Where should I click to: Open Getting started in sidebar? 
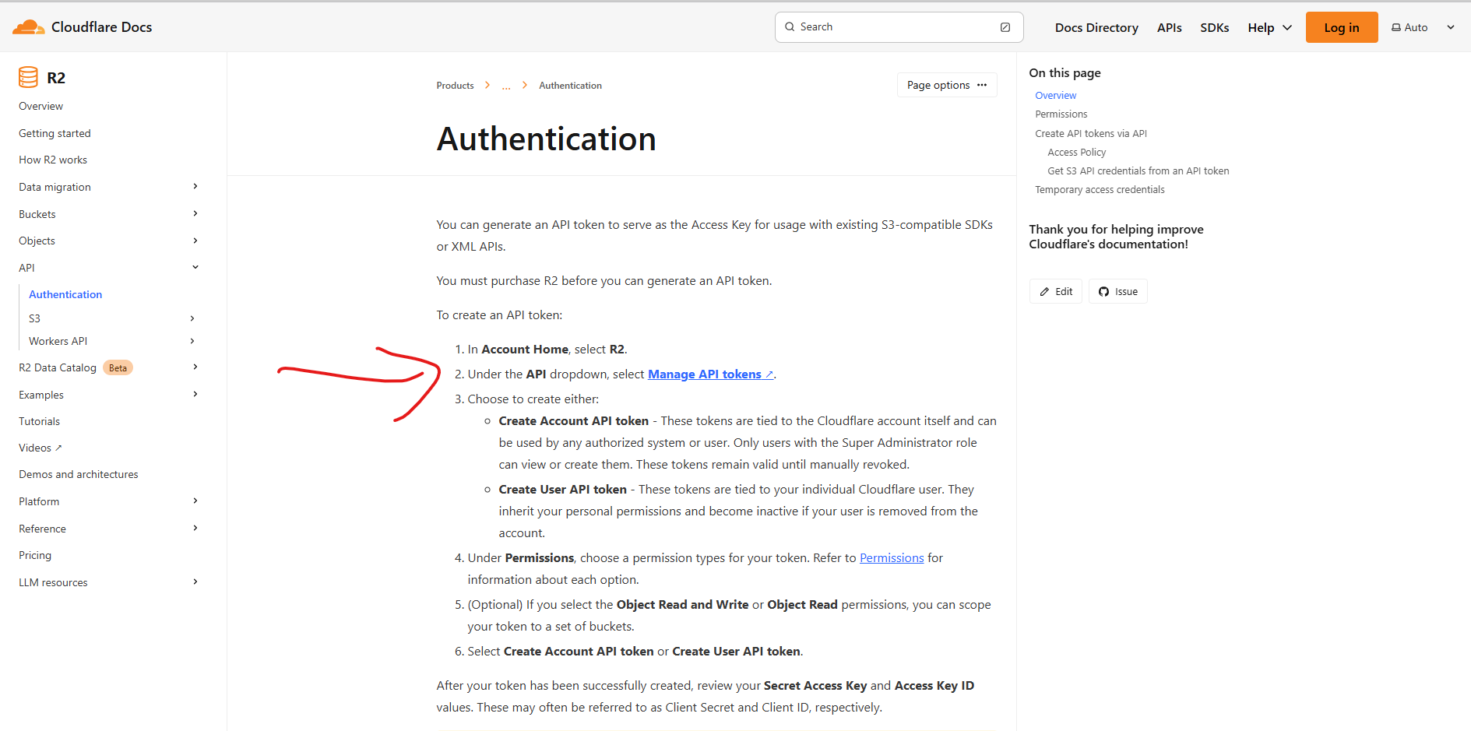55,133
